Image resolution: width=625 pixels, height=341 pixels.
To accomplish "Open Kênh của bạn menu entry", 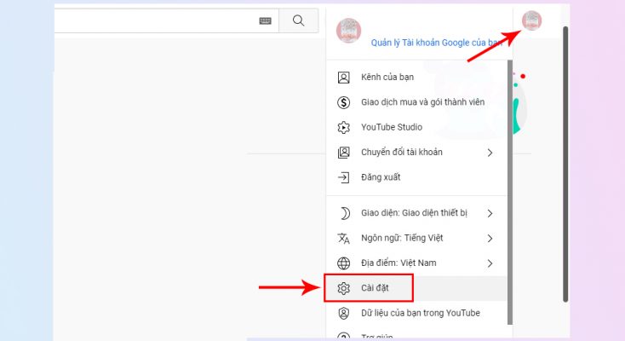I will point(416,77).
